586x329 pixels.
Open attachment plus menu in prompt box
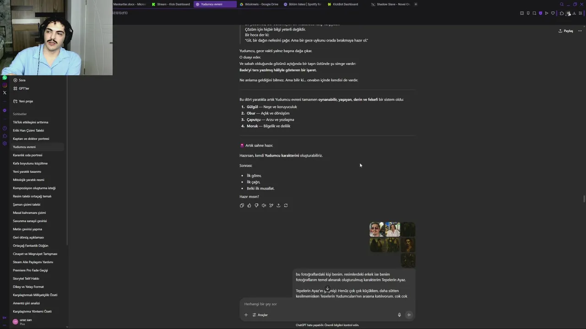[x=246, y=315]
